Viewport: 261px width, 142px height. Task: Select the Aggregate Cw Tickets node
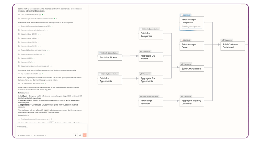[151, 57]
